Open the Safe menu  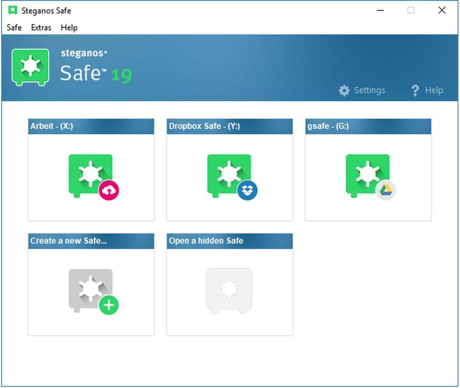click(14, 27)
